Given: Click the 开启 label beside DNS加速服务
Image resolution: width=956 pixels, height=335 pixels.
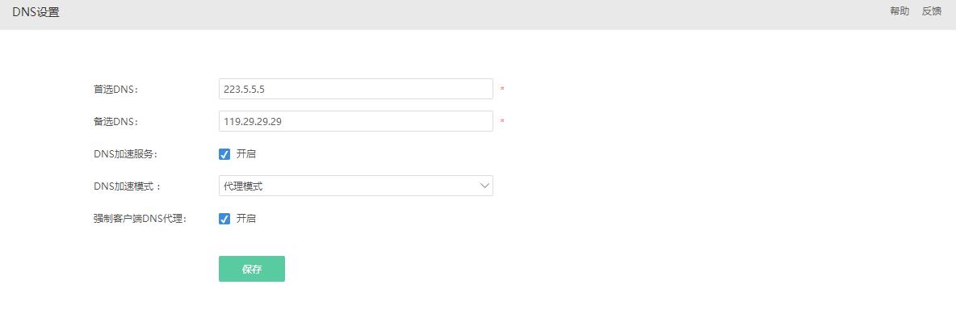Looking at the screenshot, I should point(246,154).
